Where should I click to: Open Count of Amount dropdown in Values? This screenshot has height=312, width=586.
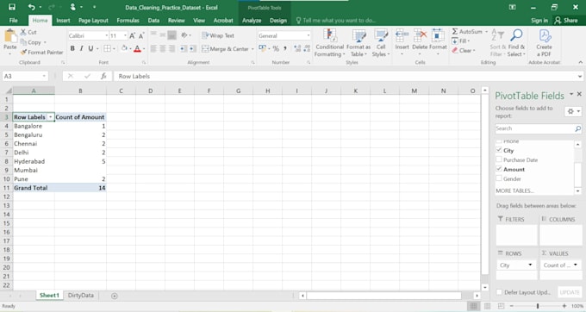[575, 265]
